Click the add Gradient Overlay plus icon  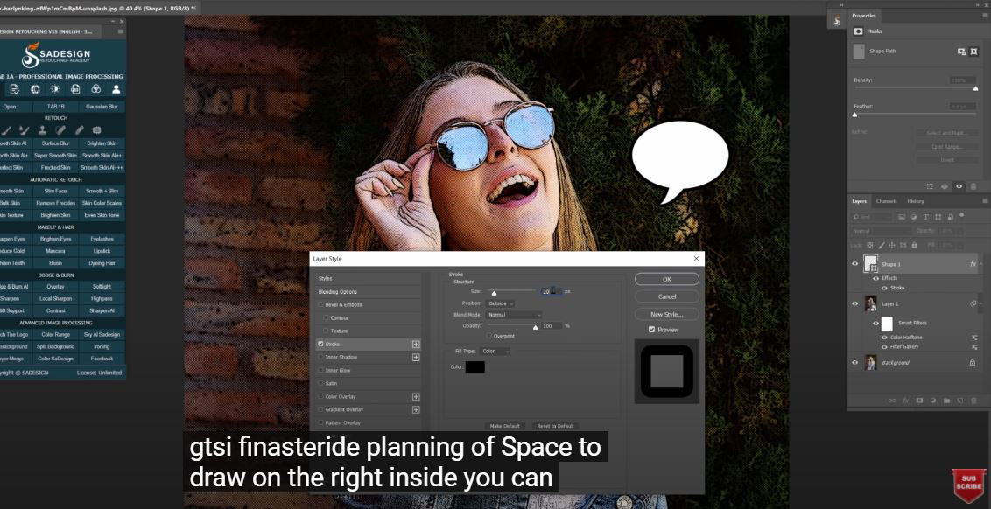416,409
